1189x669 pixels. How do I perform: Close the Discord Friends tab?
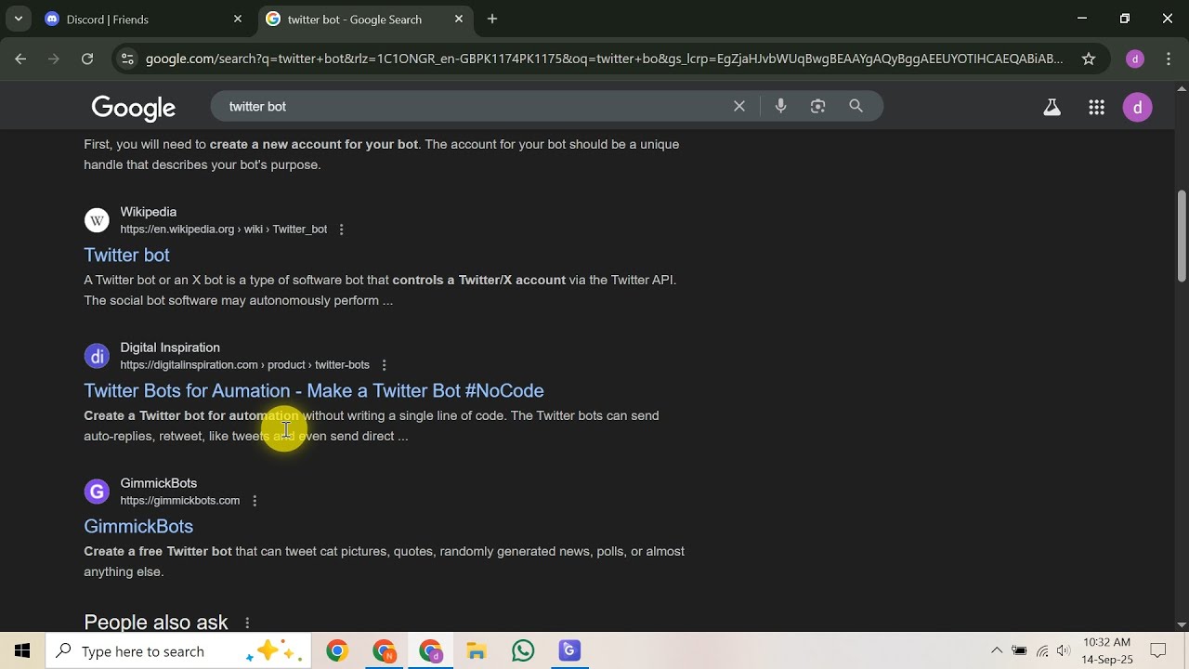click(238, 19)
